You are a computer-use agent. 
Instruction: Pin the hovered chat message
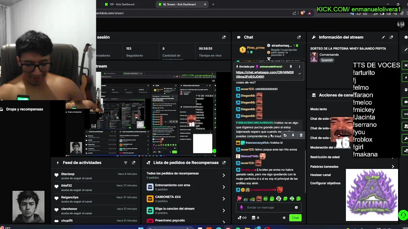point(293,135)
